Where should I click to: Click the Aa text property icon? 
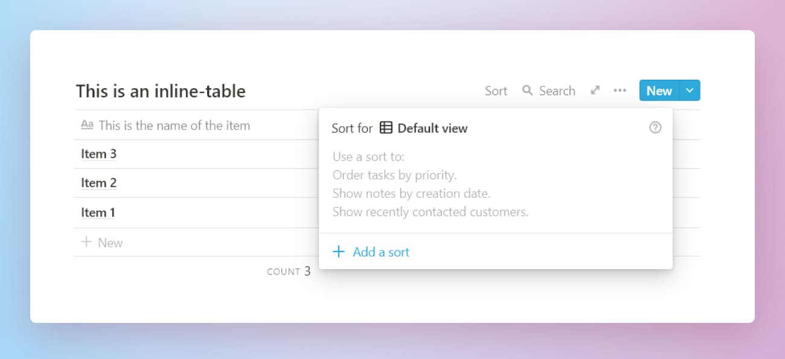[x=86, y=124]
